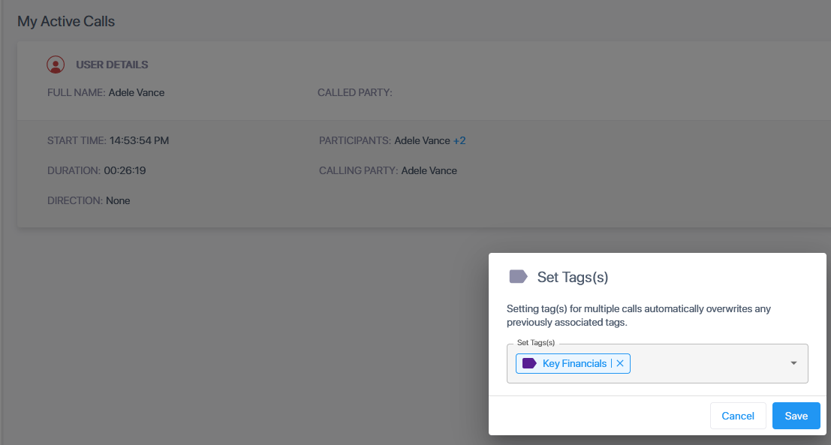Click the call duration 00:26:19
This screenshot has height=445, width=831.
125,170
